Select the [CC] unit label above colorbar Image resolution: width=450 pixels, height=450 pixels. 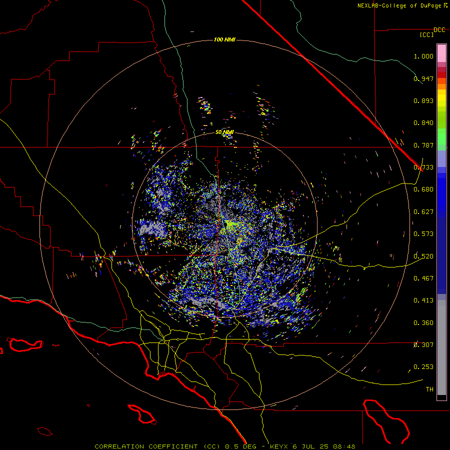pos(427,34)
